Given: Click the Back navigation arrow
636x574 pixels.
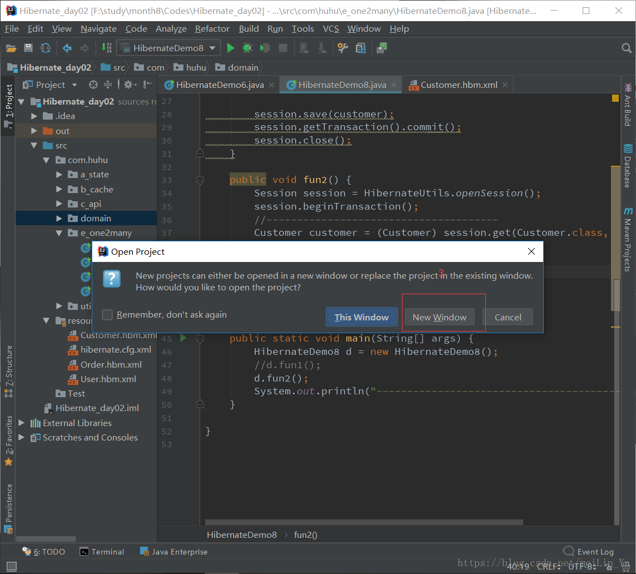Looking at the screenshot, I should tap(67, 48).
